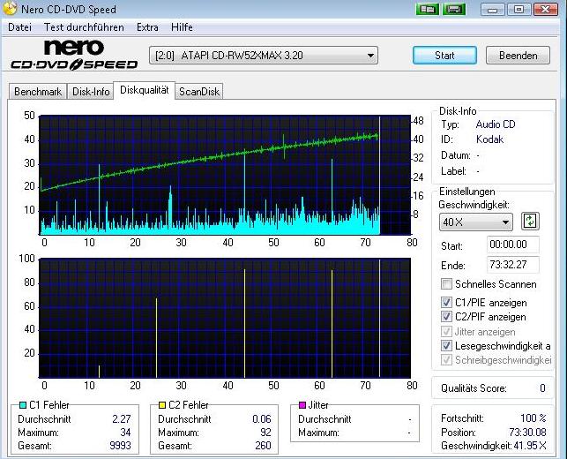Image resolution: width=567 pixels, height=459 pixels.
Task: Open the Test durchführen menu
Action: (84, 27)
